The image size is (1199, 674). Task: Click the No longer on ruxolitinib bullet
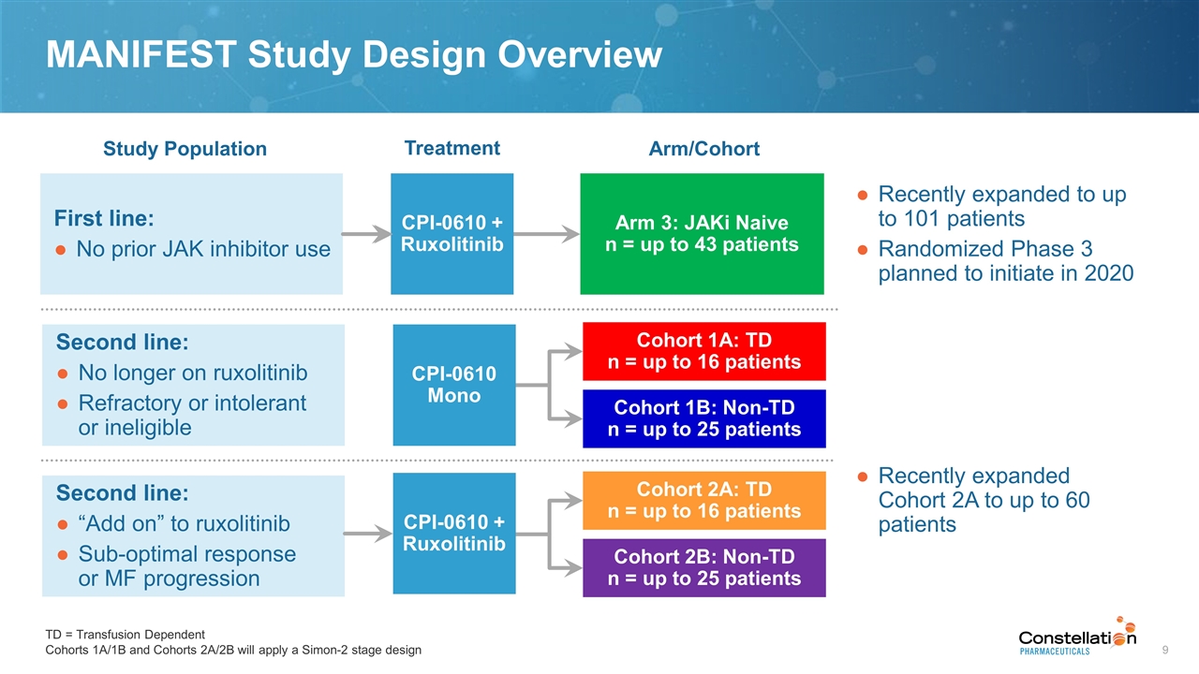(183, 373)
